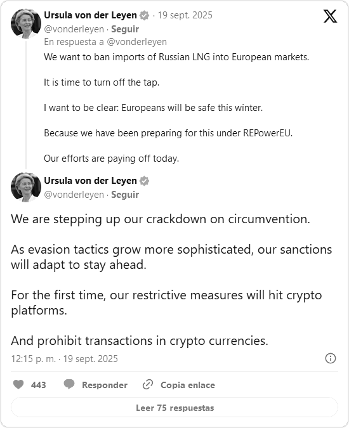349x428 pixels.
Task: Click the reply speech bubble icon
Action: coord(69,384)
